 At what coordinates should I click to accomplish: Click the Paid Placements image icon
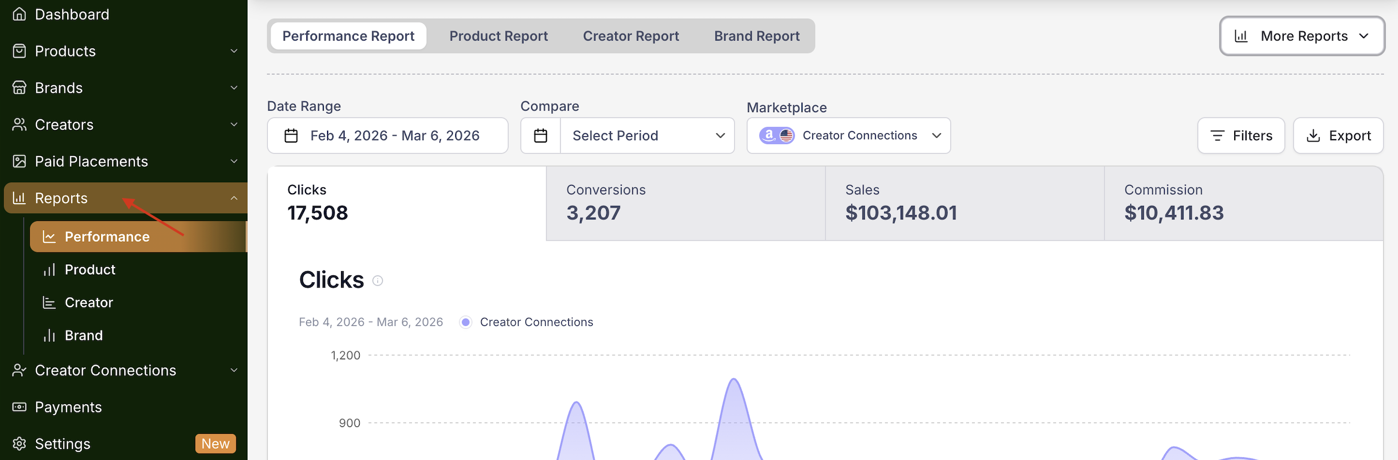[x=19, y=161]
